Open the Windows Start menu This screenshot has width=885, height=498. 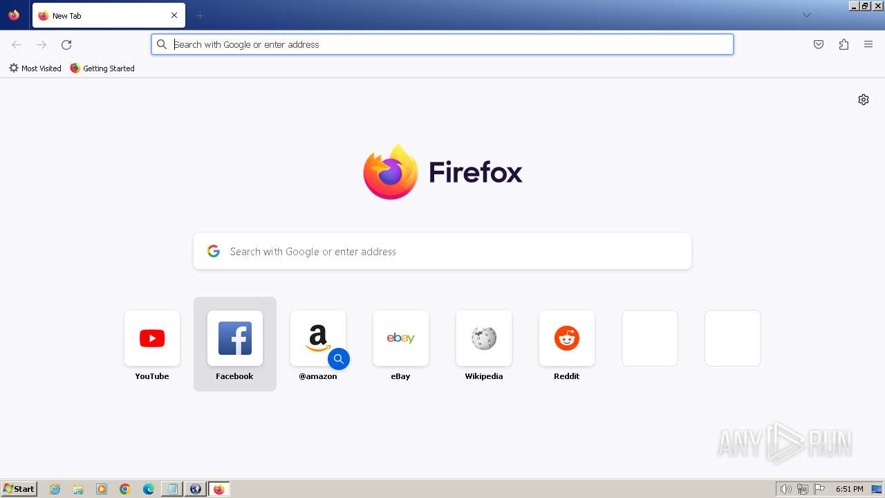click(x=19, y=489)
